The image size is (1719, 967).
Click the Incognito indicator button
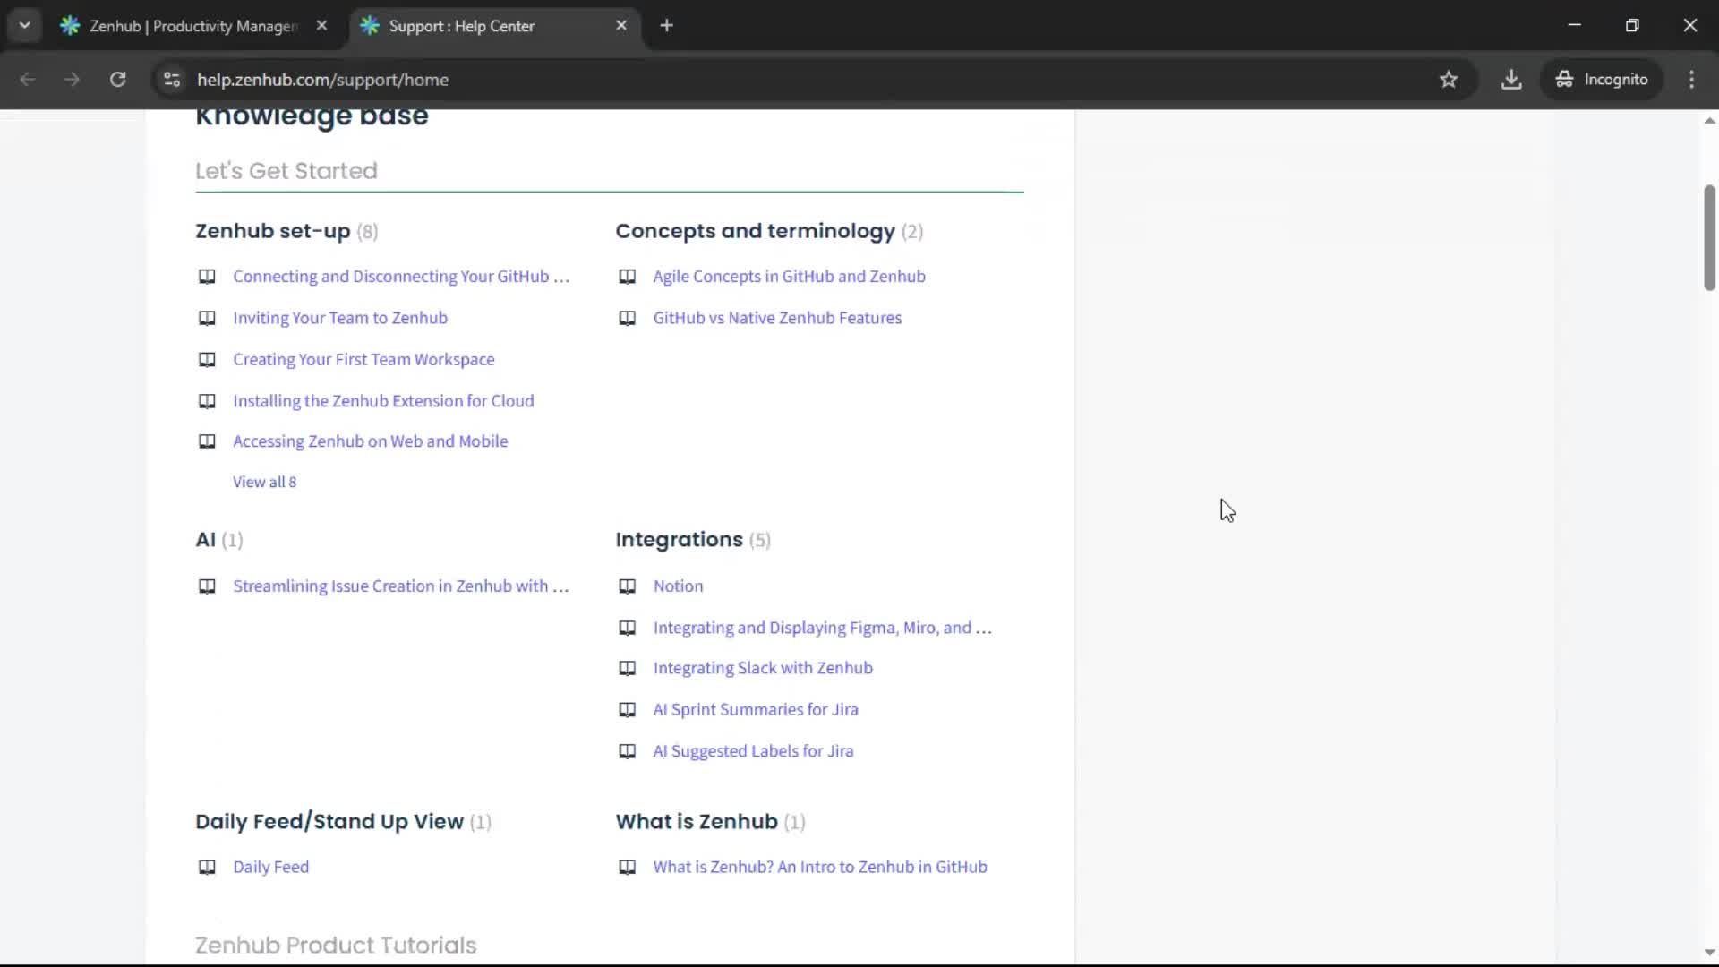point(1602,79)
